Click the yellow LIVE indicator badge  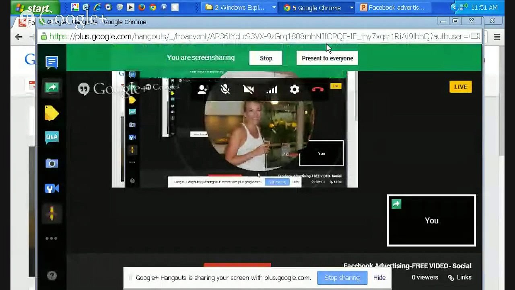(x=460, y=87)
